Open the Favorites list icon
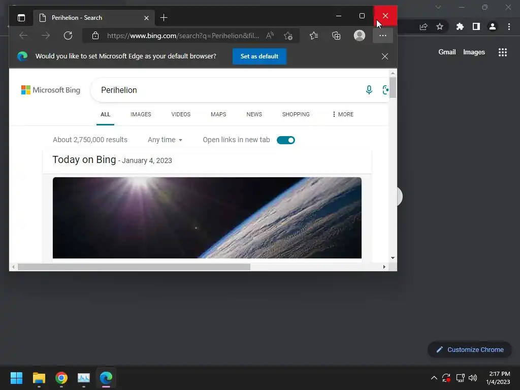This screenshot has width=520, height=390. tap(314, 36)
